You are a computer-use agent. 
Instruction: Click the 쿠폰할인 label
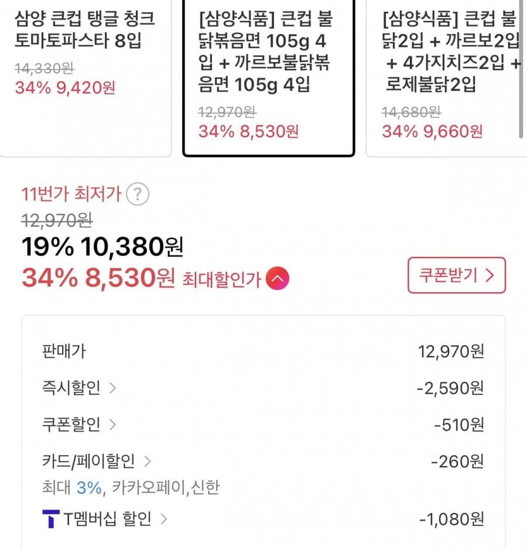click(71, 424)
